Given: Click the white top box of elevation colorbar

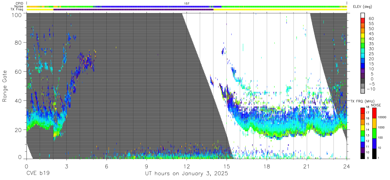Looking at the screenshot, I should click(x=363, y=16).
